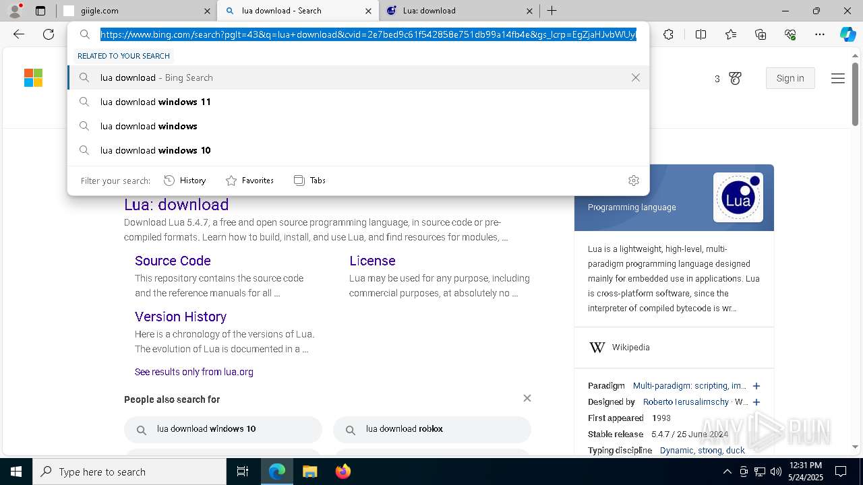Open Task View on the taskbar
Image resolution: width=863 pixels, height=485 pixels.
point(243,472)
